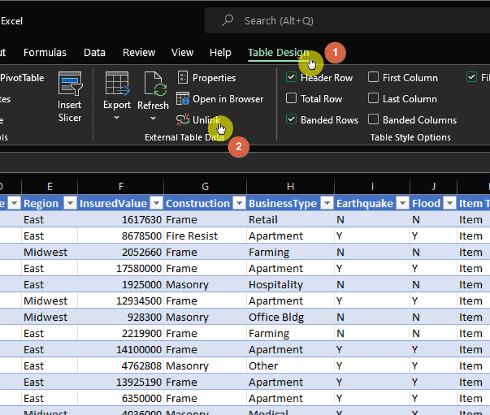490x415 pixels.
Task: Enable the Banded Columns checkbox
Action: click(x=373, y=119)
